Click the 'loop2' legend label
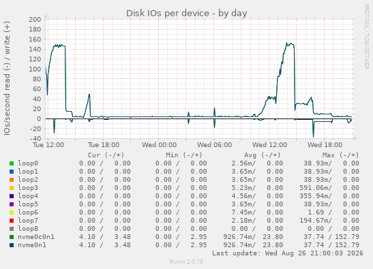This screenshot has height=269, width=373. (x=28, y=179)
